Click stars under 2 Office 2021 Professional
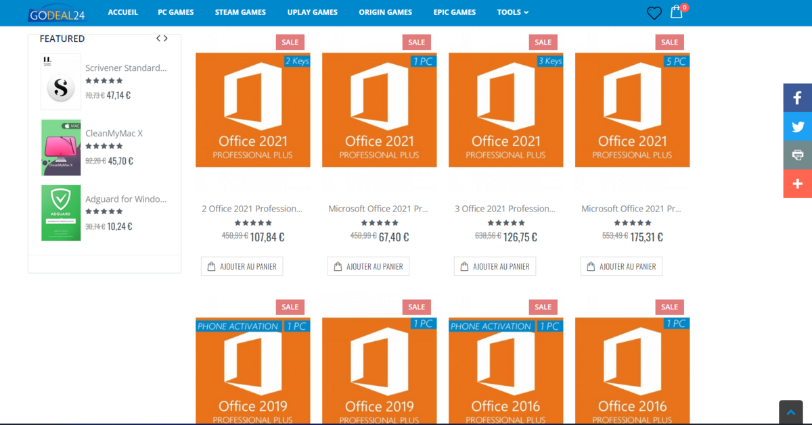Screen dimensions: 812x425 (x=253, y=223)
